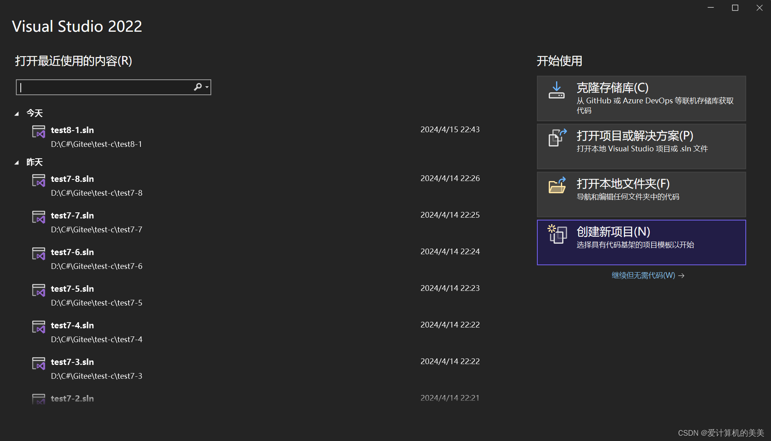
Task: Click timestamp 2024/4/14 22:23
Action: [x=450, y=288]
